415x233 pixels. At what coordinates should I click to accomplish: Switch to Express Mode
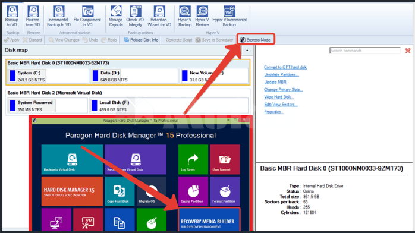click(x=255, y=40)
